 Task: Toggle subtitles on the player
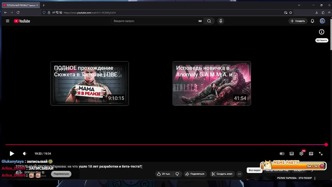(x=292, y=153)
